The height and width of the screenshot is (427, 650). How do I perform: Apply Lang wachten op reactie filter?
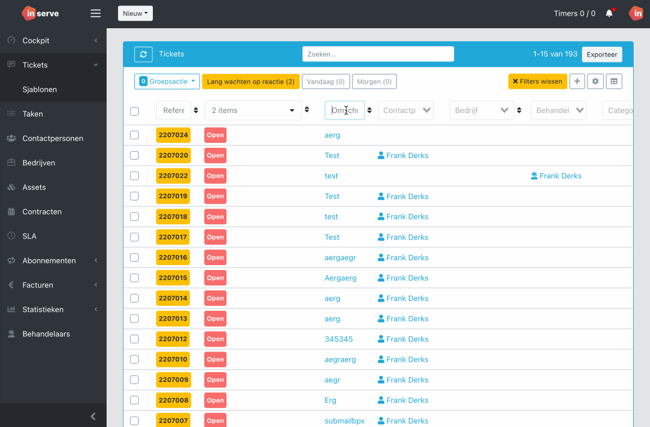tap(250, 81)
